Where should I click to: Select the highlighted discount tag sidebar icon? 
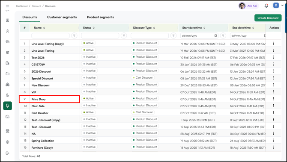click(8, 106)
